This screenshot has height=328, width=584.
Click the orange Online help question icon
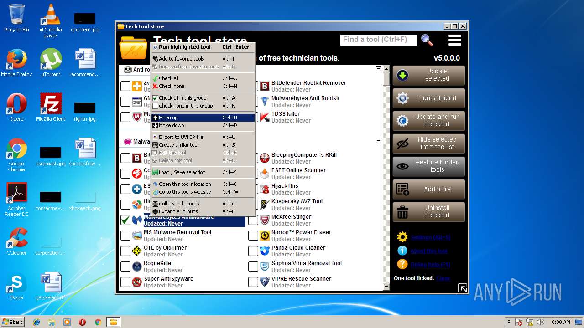[402, 264]
